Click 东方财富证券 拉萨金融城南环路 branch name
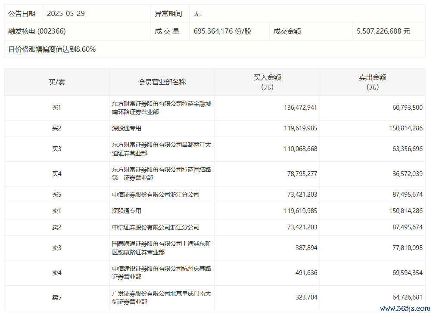 [162, 108]
